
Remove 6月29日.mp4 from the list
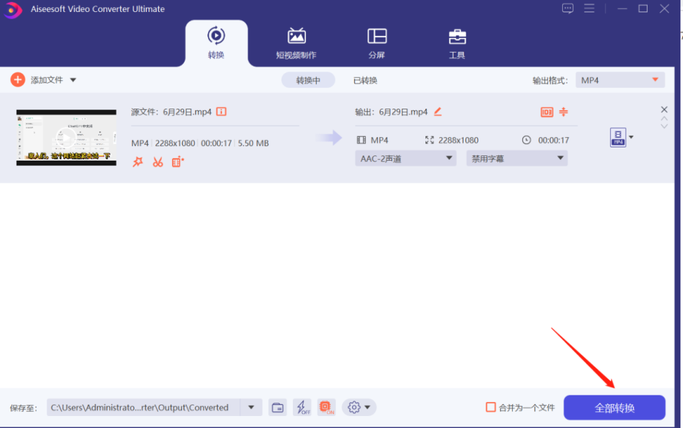pos(664,109)
